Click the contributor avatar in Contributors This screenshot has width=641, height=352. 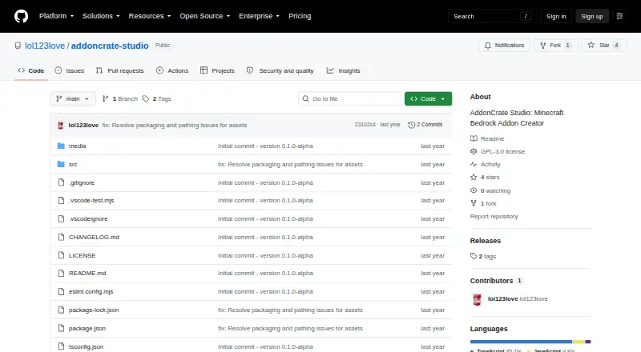coord(477,299)
